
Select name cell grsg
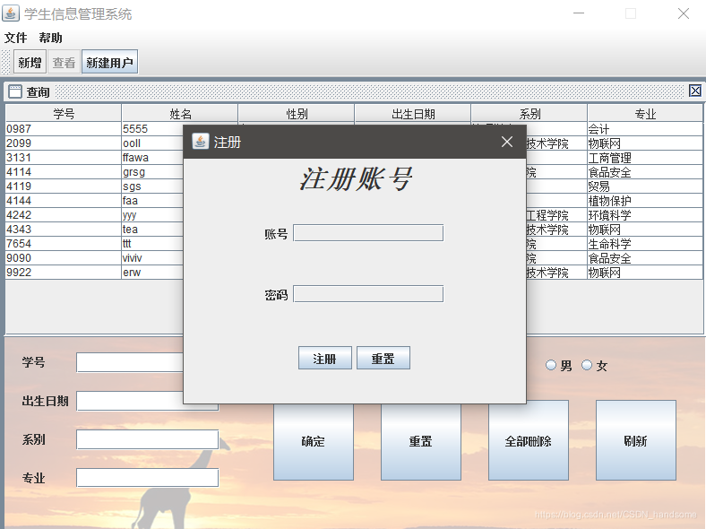tap(152, 172)
